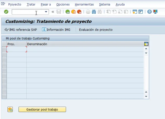
Task: Open the Opciones menu
Action: pyautogui.click(x=63, y=4)
